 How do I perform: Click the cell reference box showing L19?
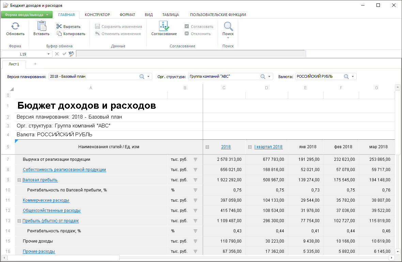[x=23, y=54]
